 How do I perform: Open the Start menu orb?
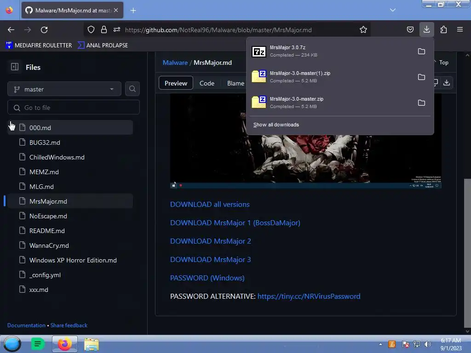click(12, 344)
